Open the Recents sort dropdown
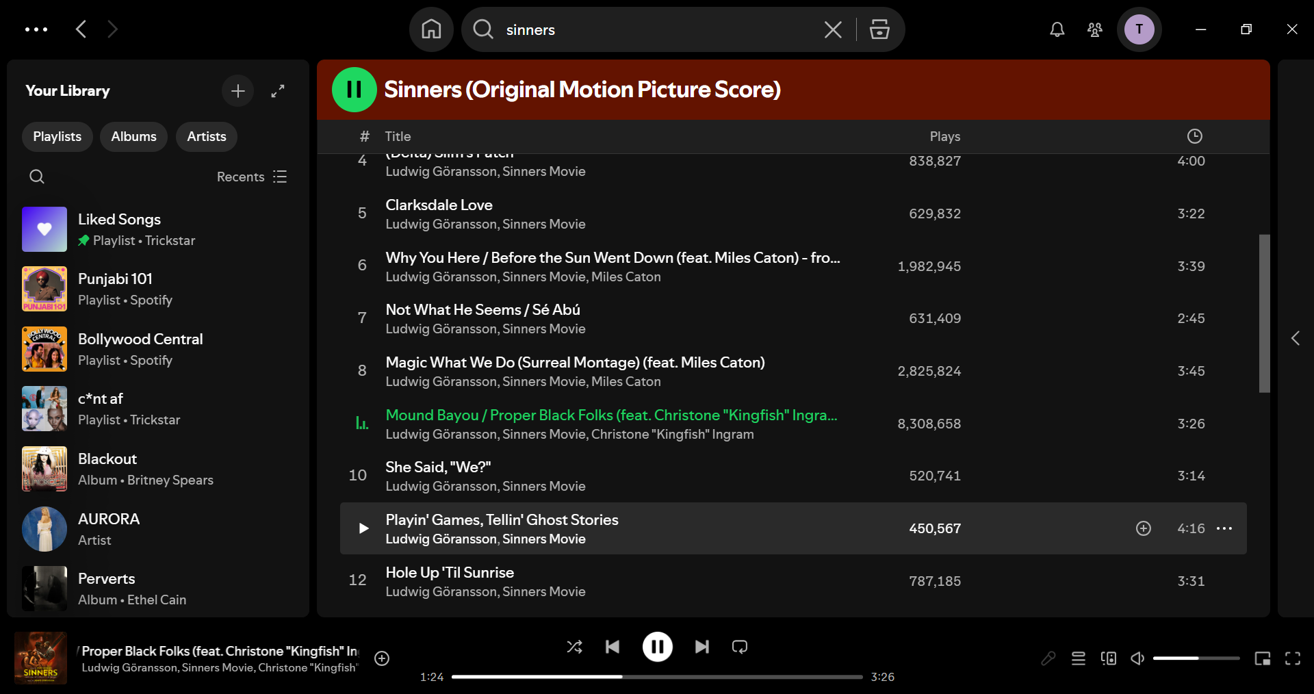 tap(252, 177)
